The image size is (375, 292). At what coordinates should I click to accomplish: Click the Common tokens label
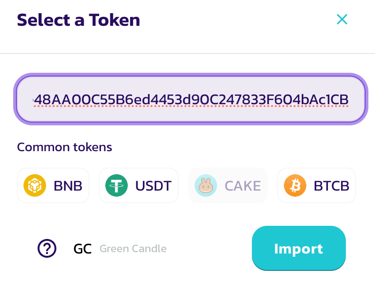(x=64, y=147)
